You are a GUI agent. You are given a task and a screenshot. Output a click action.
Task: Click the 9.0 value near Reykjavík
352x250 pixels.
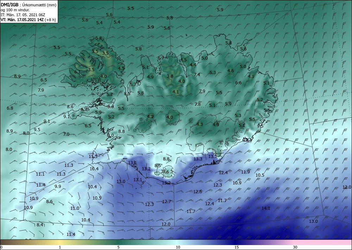click(x=111, y=135)
